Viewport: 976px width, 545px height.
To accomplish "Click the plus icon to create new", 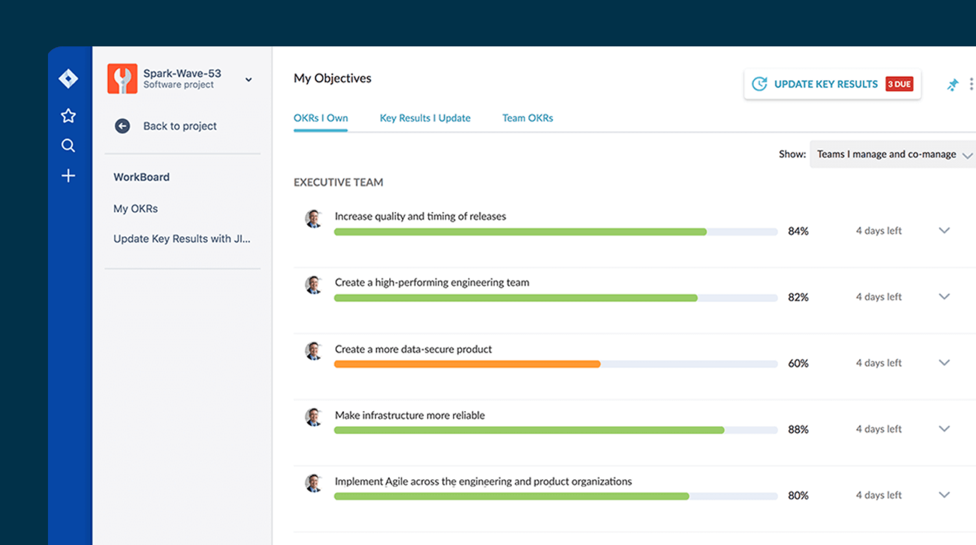I will point(68,175).
